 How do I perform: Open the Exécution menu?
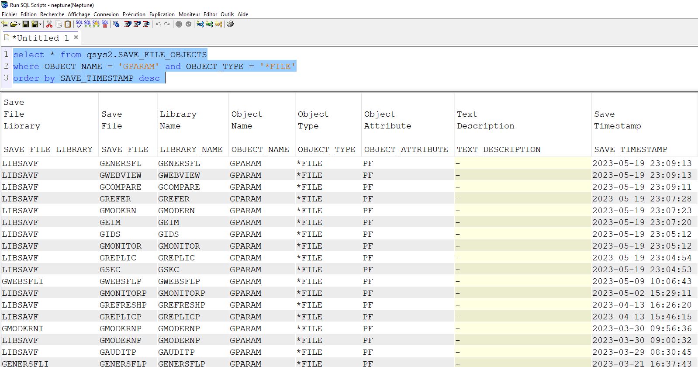(x=134, y=14)
